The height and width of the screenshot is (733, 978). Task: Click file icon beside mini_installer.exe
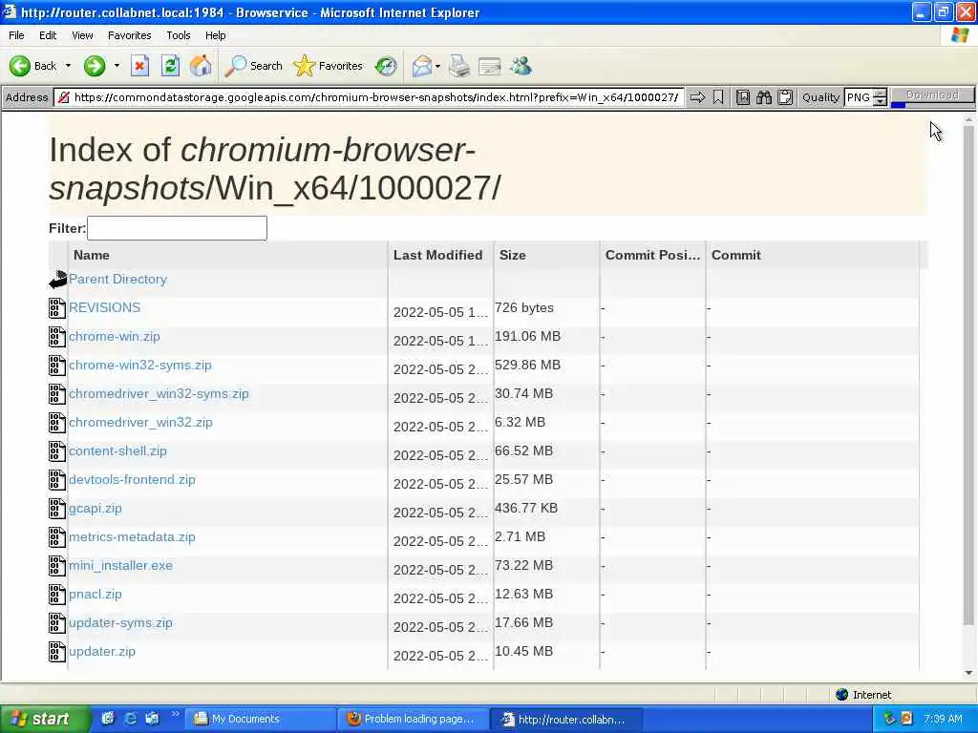(x=57, y=566)
